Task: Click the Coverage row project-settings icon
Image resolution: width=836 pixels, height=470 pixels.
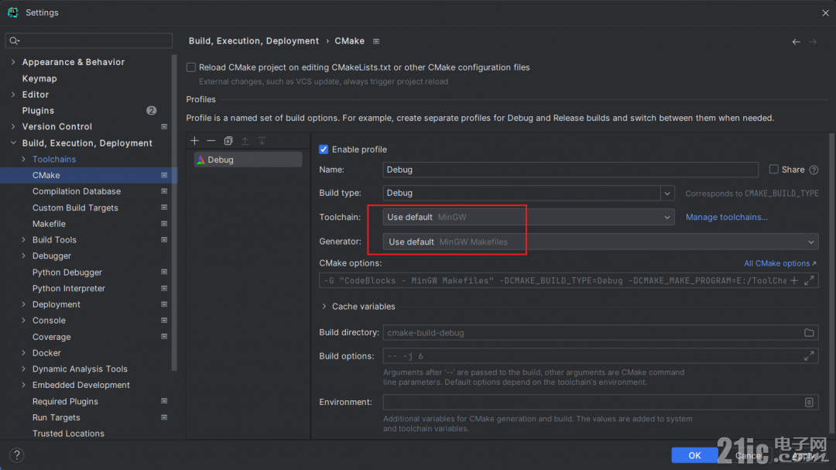Action: pyautogui.click(x=164, y=337)
